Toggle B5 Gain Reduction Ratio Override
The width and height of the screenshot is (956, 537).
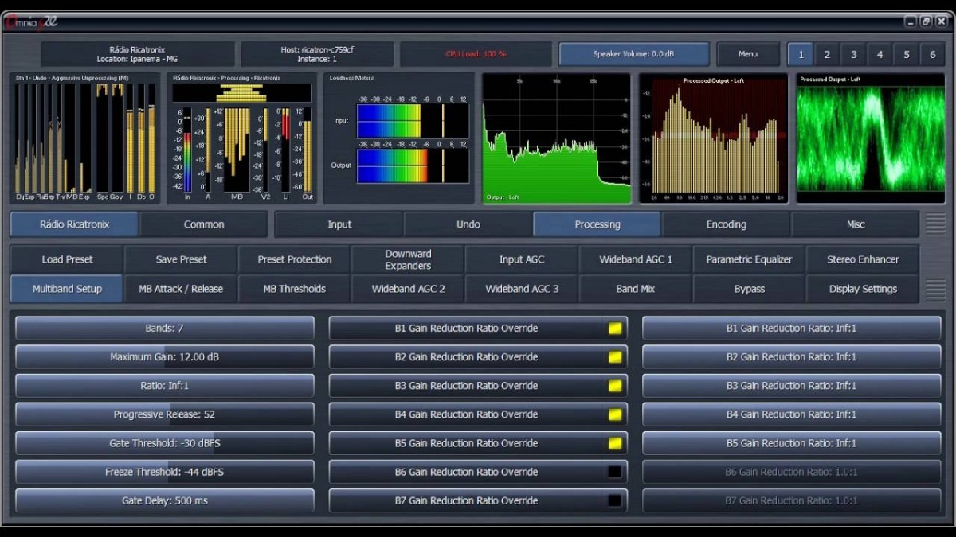[x=478, y=443]
